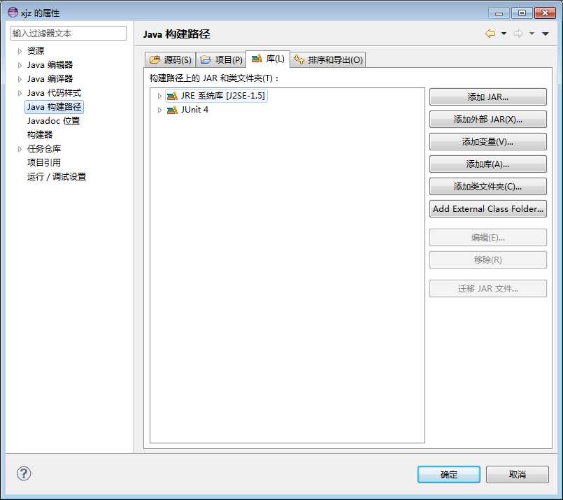Select 资源 in the preferences tree

point(36,51)
